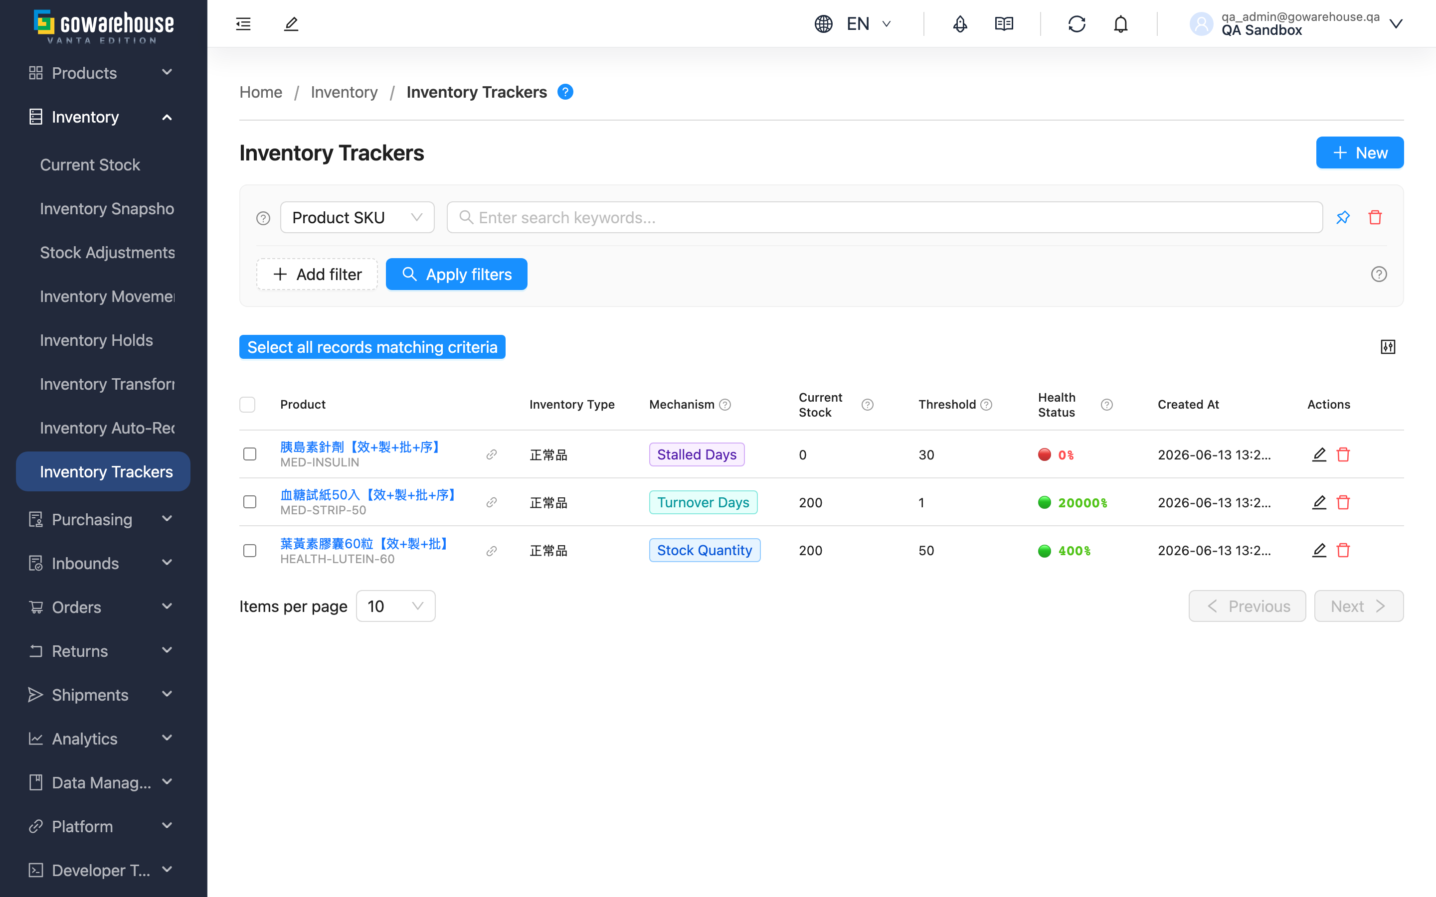Edit the MED-STRIP-50 tracker
This screenshot has width=1436, height=897.
[x=1318, y=502]
